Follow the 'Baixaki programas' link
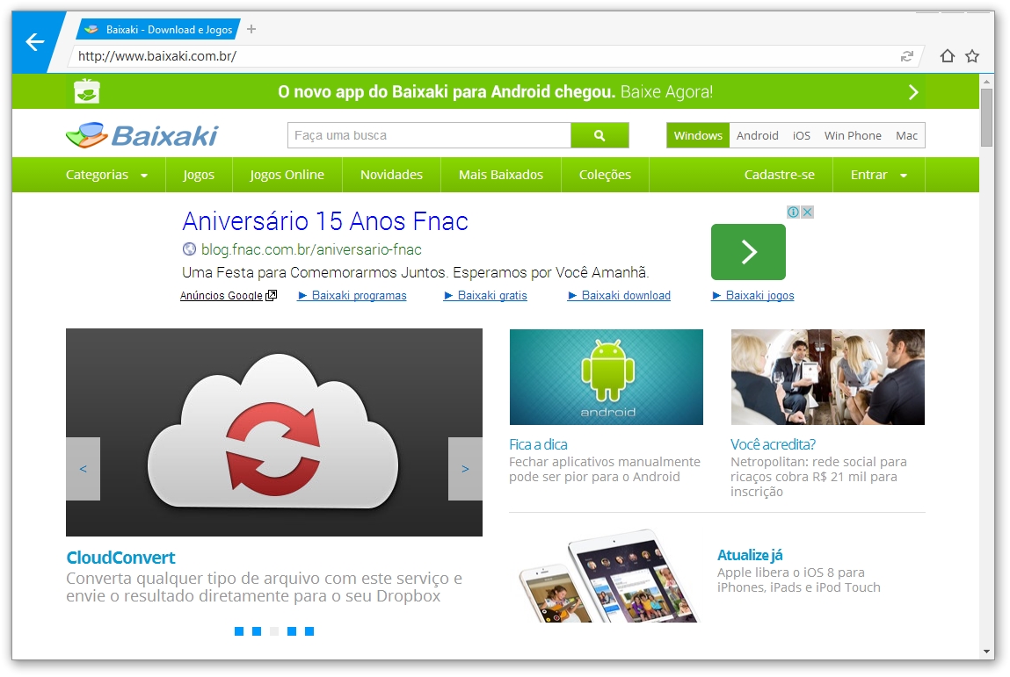Image resolution: width=1010 pixels, height=677 pixels. pyautogui.click(x=352, y=295)
